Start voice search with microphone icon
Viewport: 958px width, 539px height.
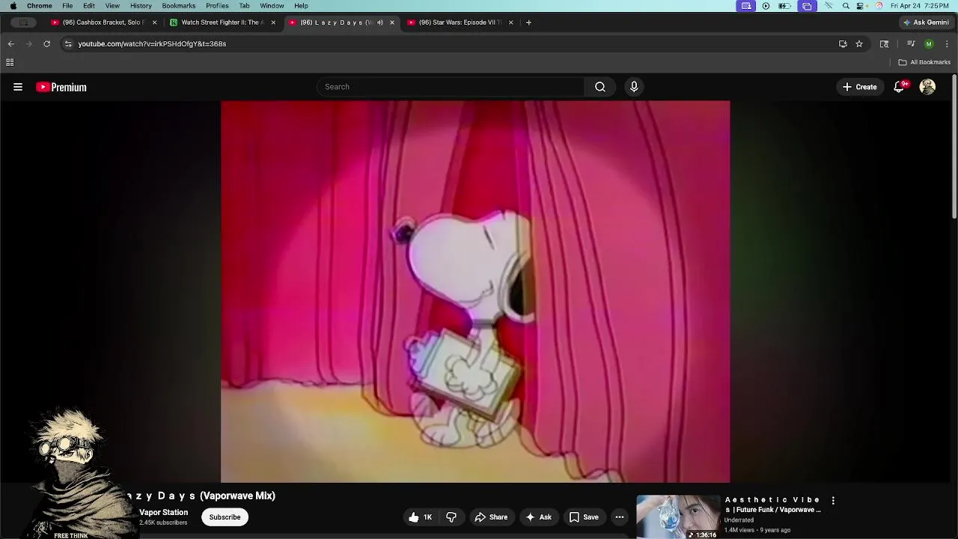pyautogui.click(x=634, y=87)
